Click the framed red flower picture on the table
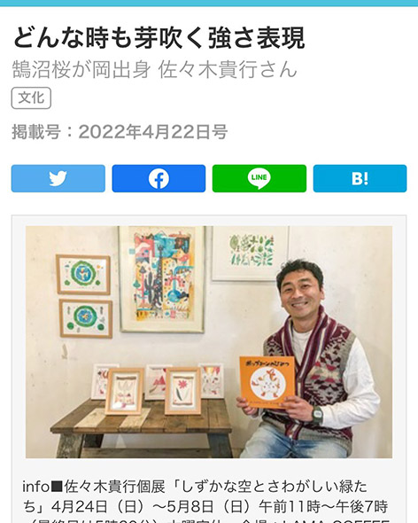418x523 pixels. click(x=183, y=391)
